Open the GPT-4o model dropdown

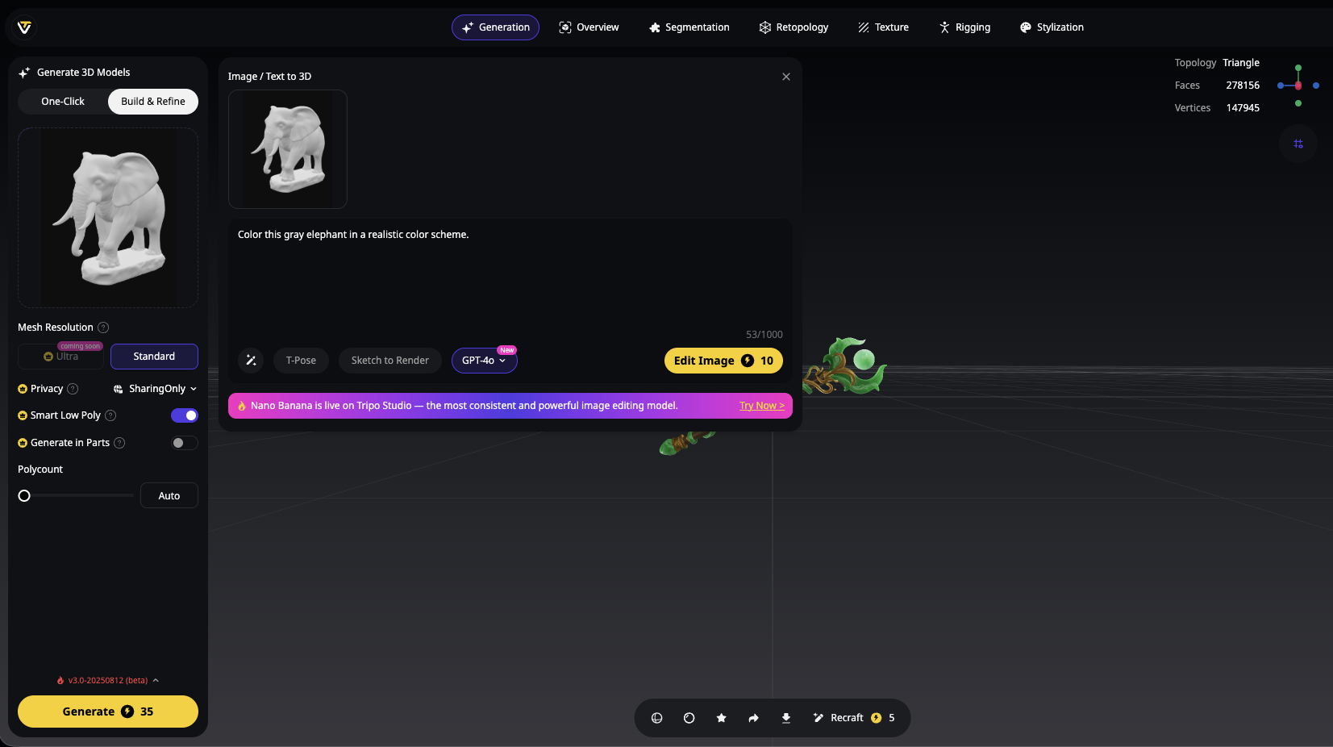(x=484, y=361)
